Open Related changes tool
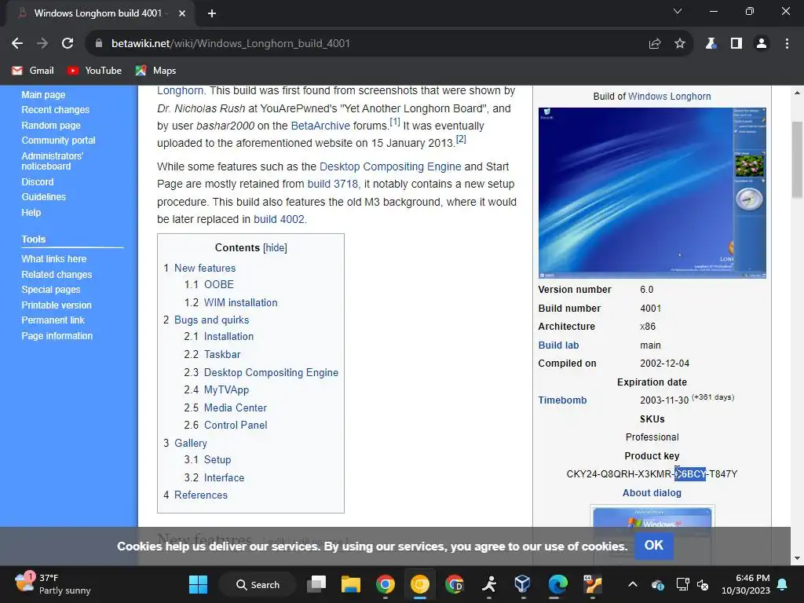The width and height of the screenshot is (804, 603). click(57, 274)
